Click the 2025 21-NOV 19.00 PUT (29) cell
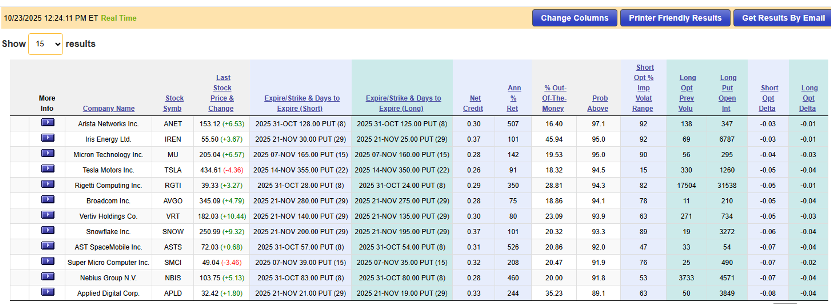 (x=402, y=293)
